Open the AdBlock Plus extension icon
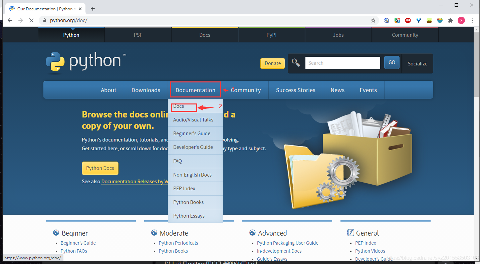This screenshot has width=482, height=264. [408, 20]
